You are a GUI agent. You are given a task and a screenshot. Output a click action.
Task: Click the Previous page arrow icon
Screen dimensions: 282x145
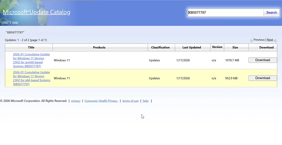251,40
